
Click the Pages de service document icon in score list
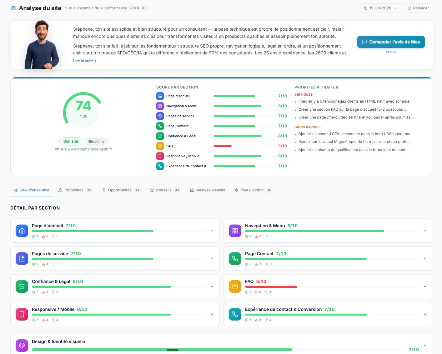pos(160,116)
